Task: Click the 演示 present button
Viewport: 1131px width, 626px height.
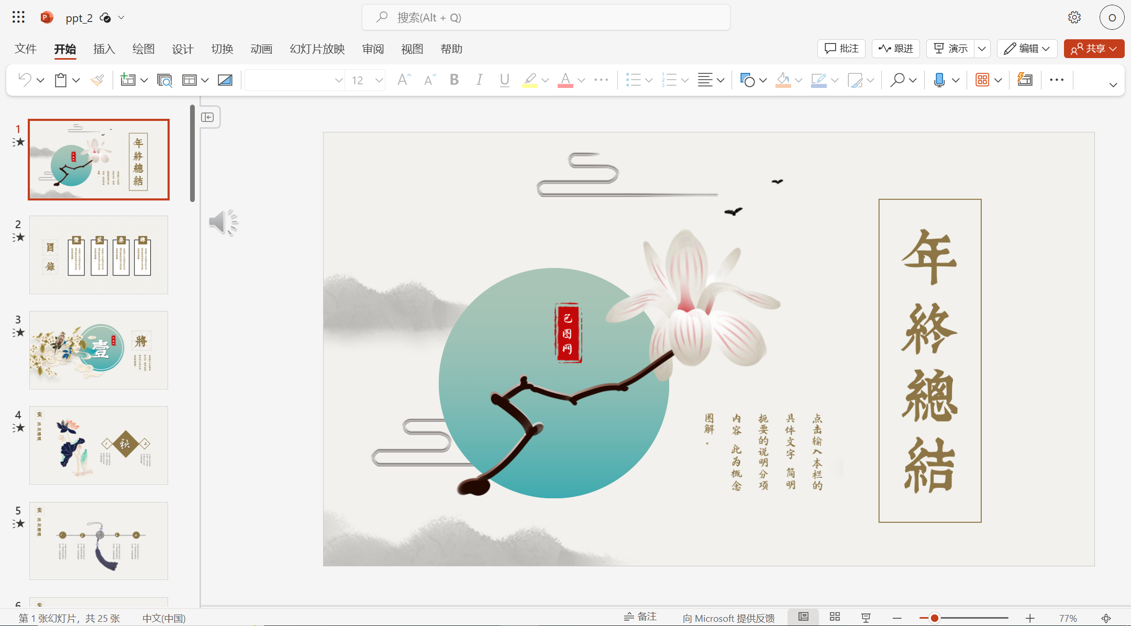Action: (x=951, y=49)
